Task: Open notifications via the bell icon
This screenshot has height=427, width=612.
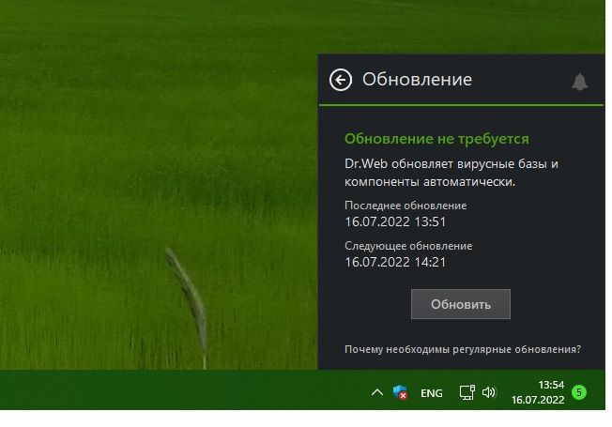Action: point(579,82)
